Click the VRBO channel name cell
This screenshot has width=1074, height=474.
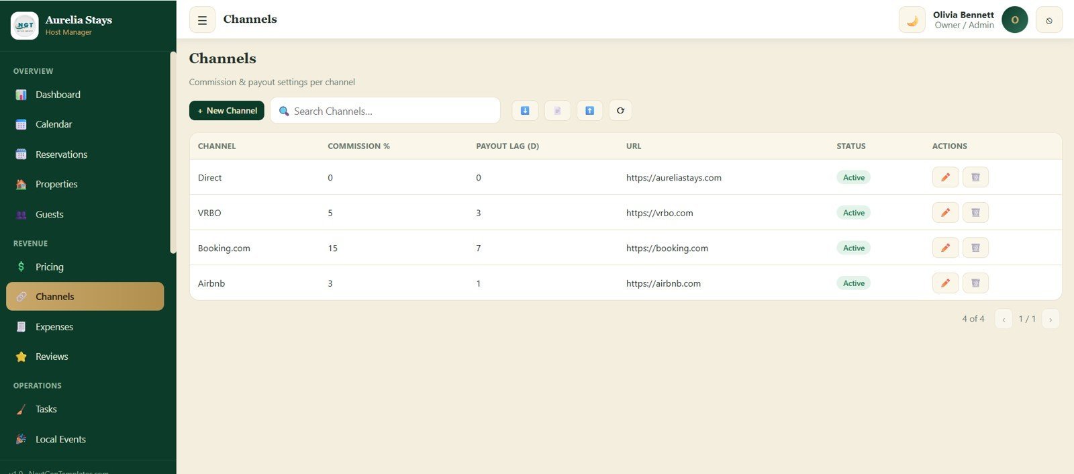pos(209,213)
